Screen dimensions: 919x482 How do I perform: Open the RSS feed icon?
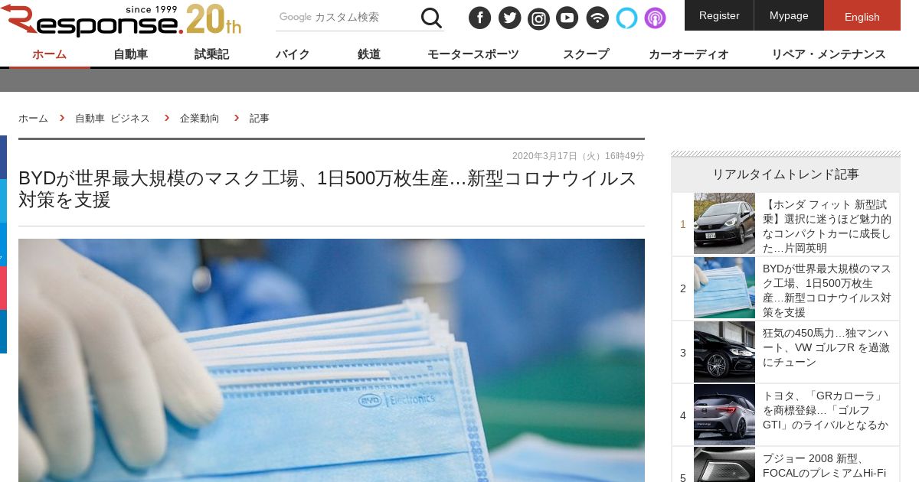click(x=597, y=18)
